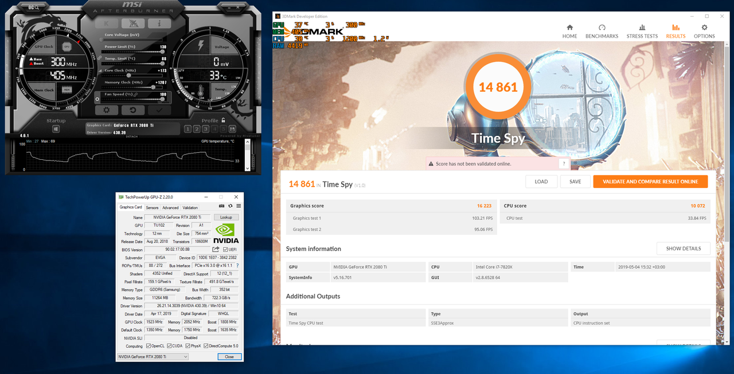
Task: Adjust the Core Clock slider
Action: [x=132, y=75]
